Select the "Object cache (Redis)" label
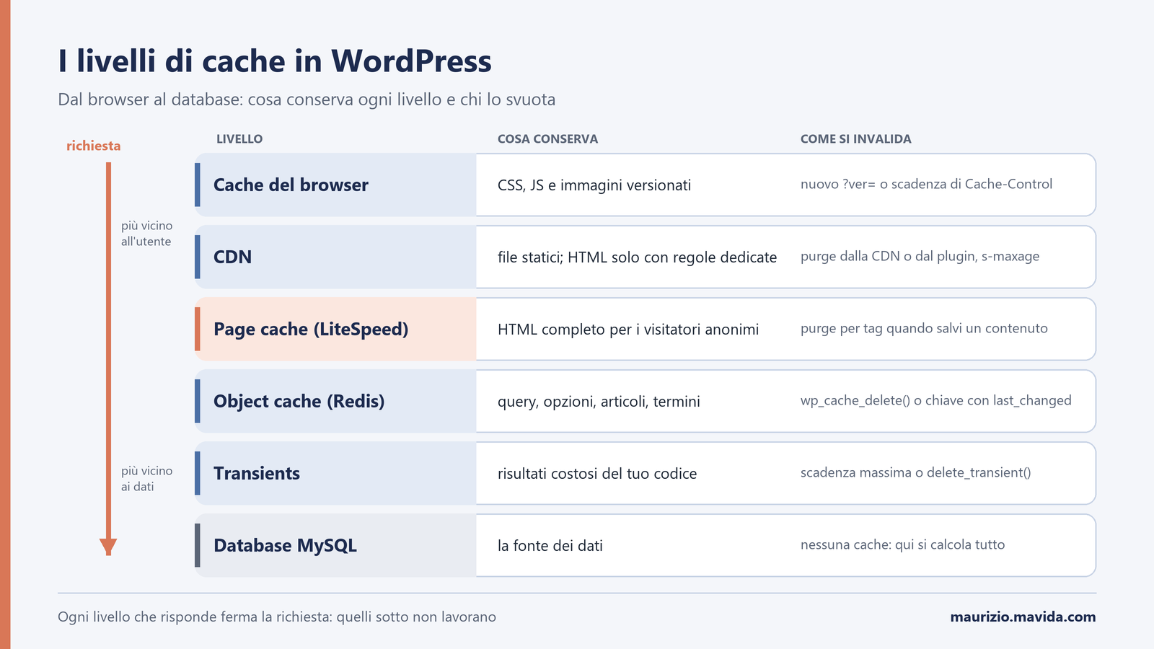The width and height of the screenshot is (1154, 649). tap(299, 402)
